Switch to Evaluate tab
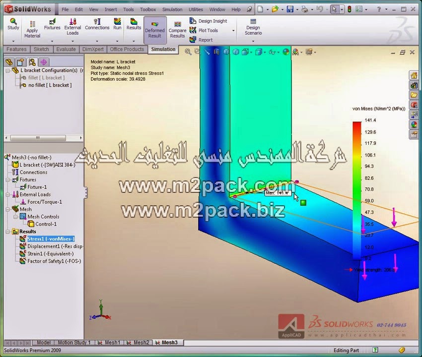Viewport: 422px width, 357px height. (x=66, y=49)
